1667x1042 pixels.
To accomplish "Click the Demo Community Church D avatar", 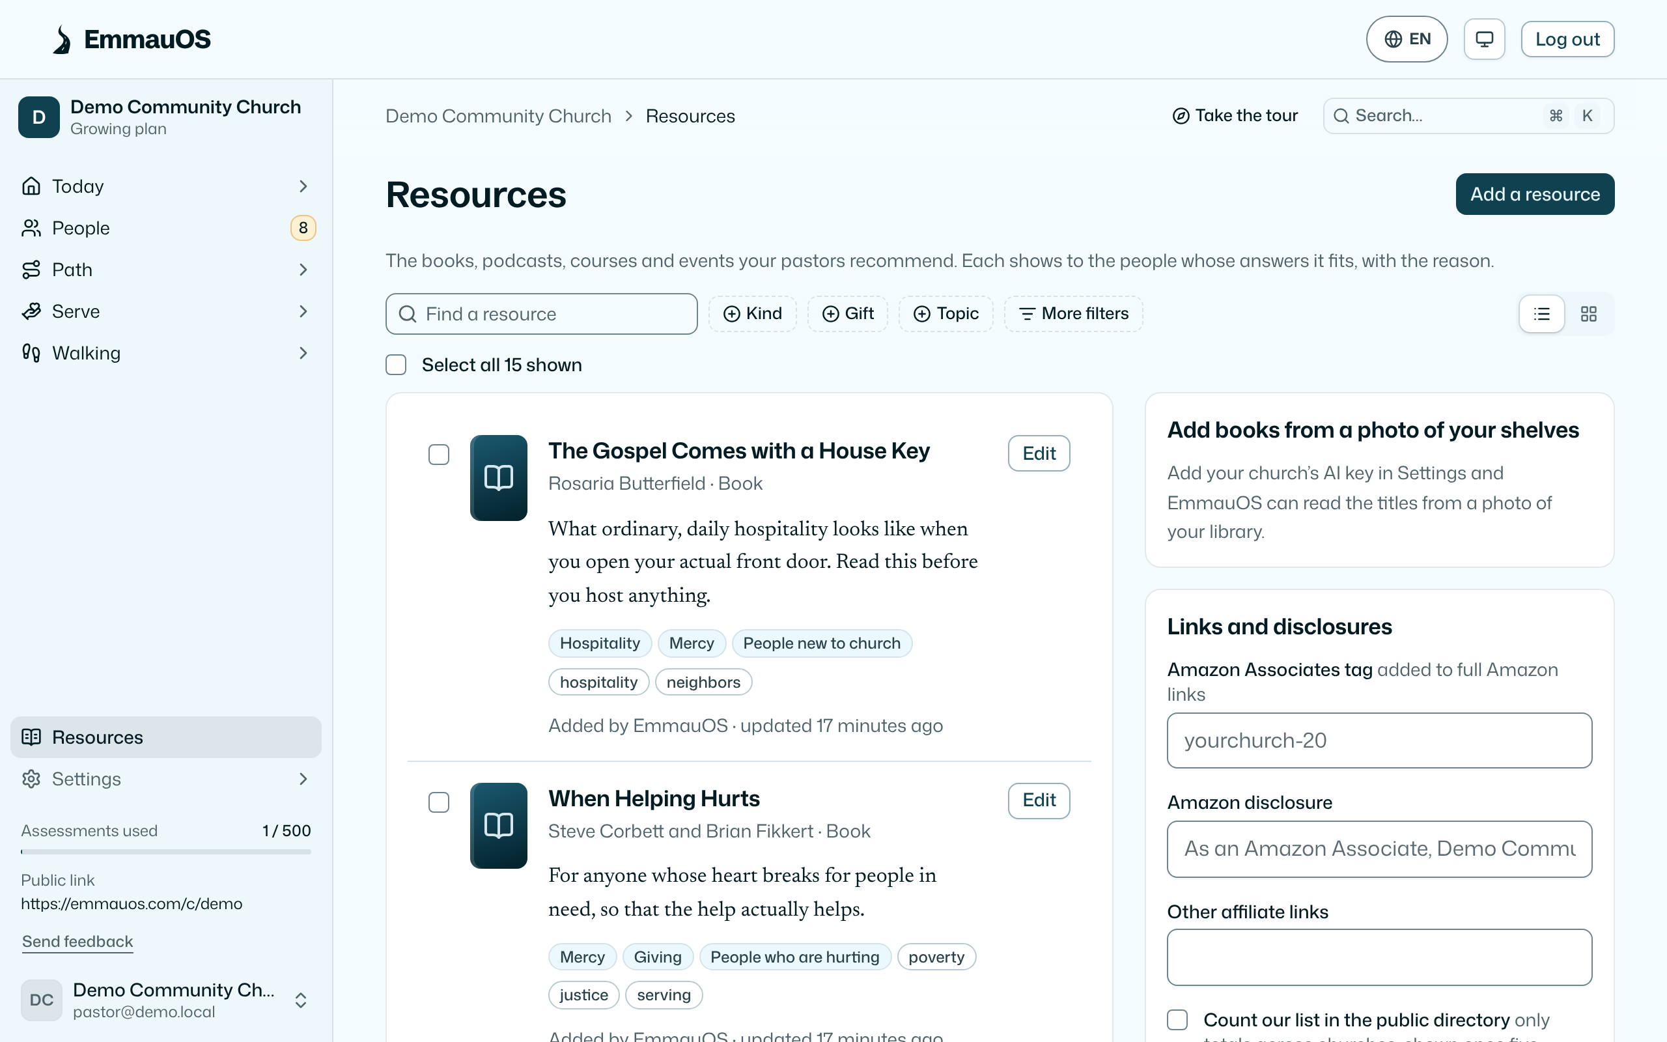I will click(39, 117).
